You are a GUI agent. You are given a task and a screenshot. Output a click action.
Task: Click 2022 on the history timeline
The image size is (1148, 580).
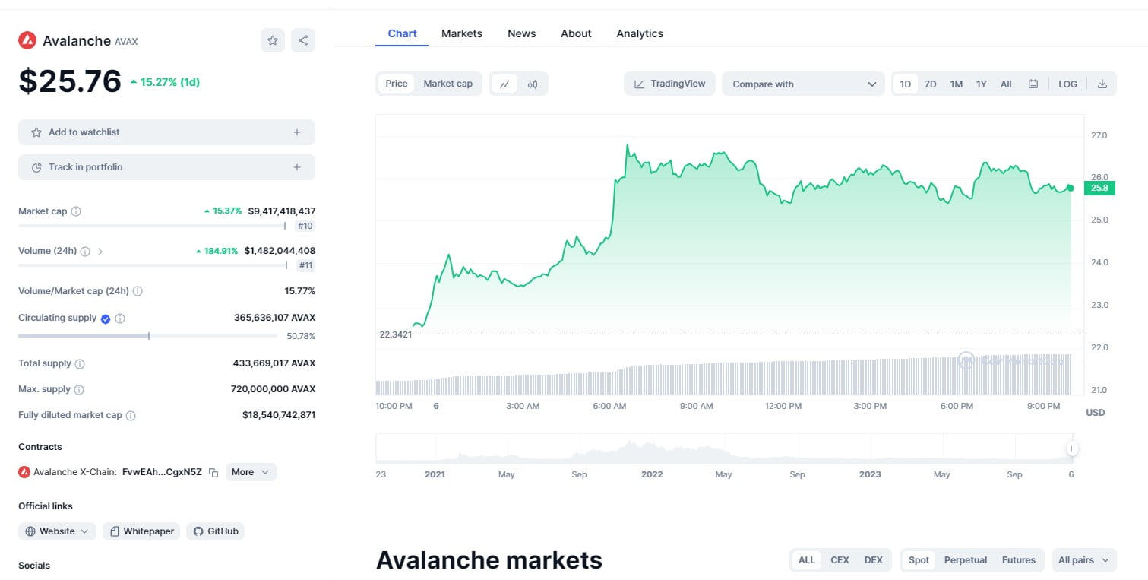coord(652,474)
